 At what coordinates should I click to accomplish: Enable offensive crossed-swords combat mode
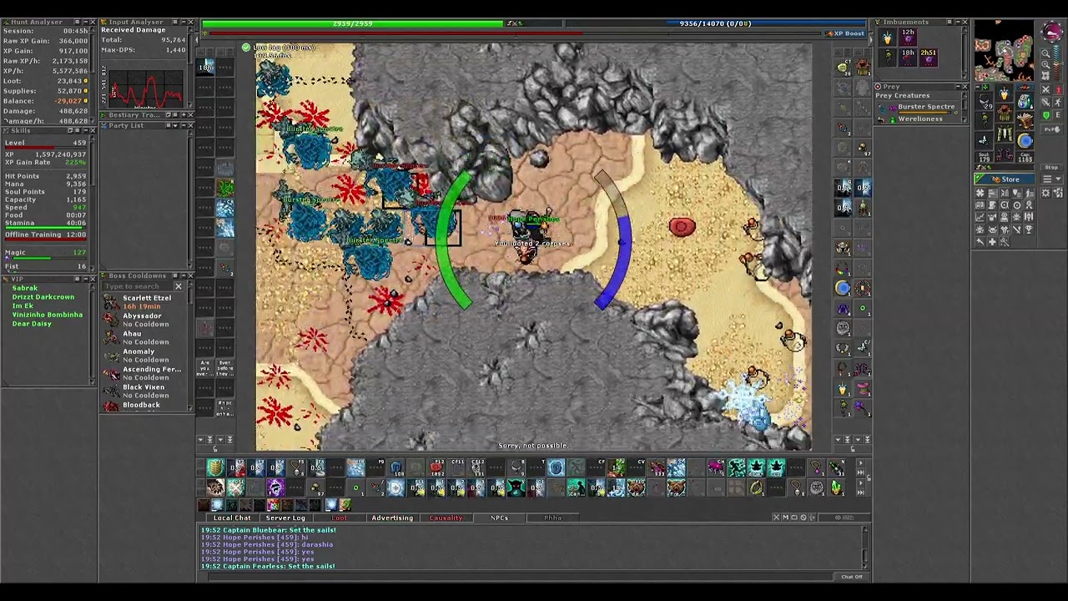coord(1046,91)
